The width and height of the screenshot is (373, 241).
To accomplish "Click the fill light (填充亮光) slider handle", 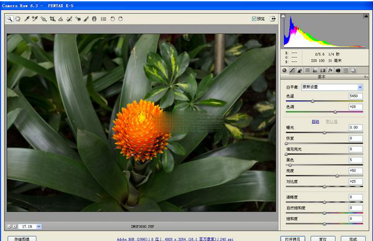I will (x=287, y=154).
